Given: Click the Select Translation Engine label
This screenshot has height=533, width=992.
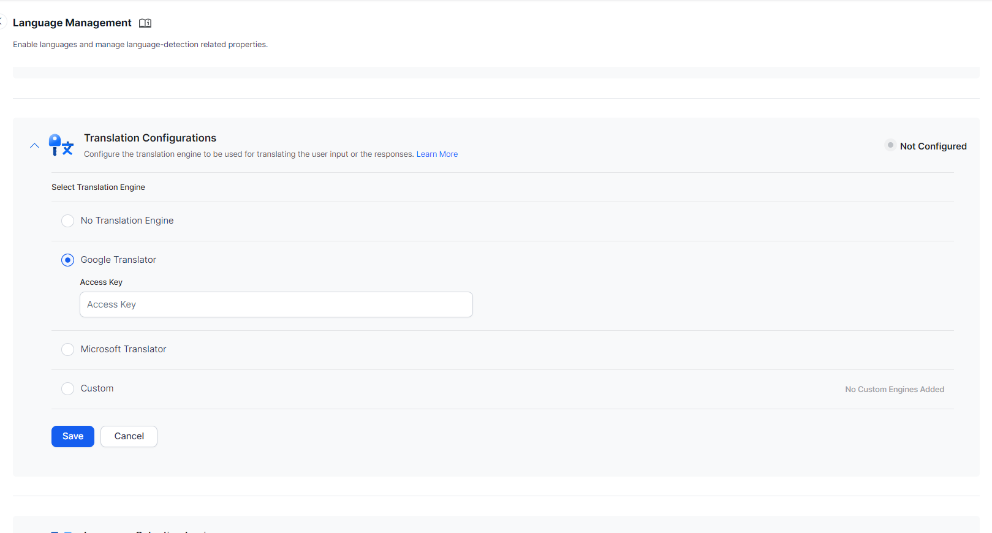Looking at the screenshot, I should click(98, 187).
